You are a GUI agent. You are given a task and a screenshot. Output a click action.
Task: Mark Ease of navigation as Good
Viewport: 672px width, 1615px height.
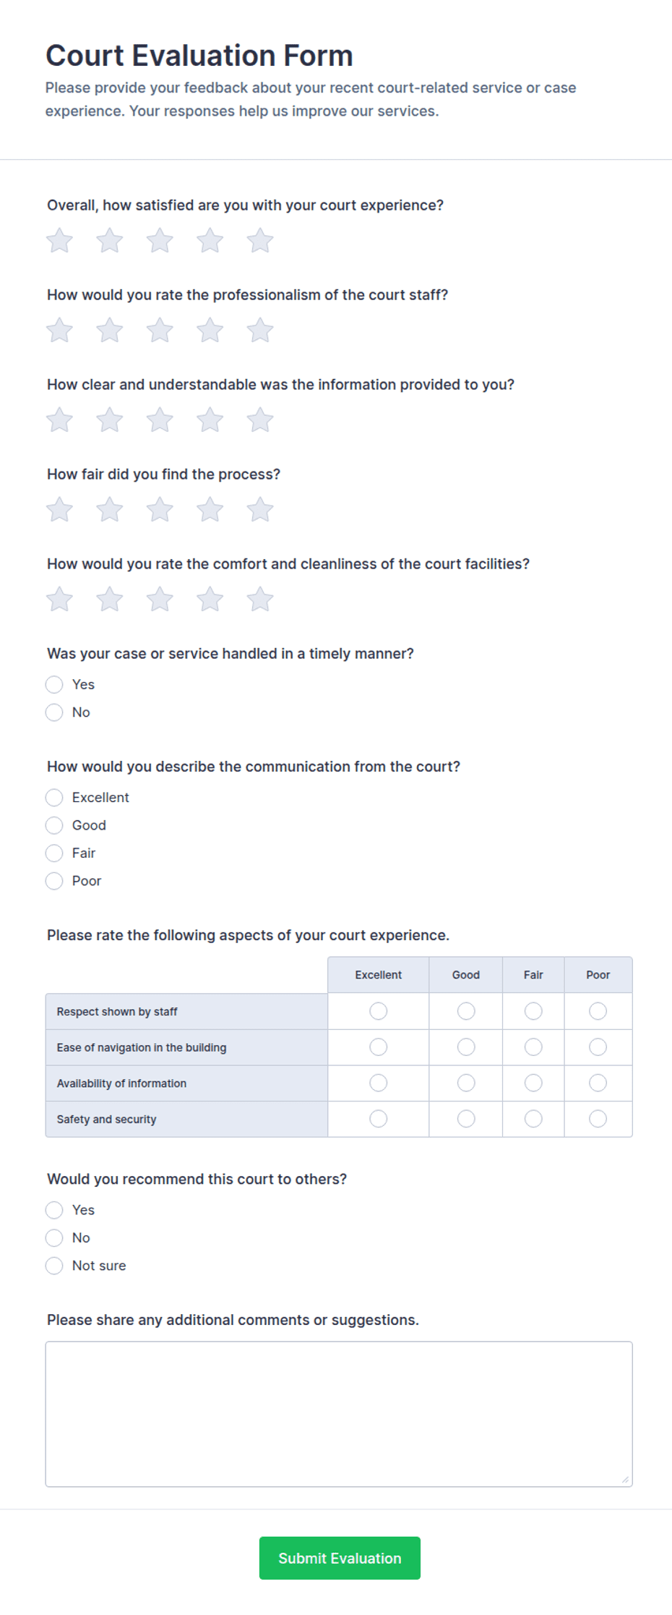pyautogui.click(x=466, y=1047)
